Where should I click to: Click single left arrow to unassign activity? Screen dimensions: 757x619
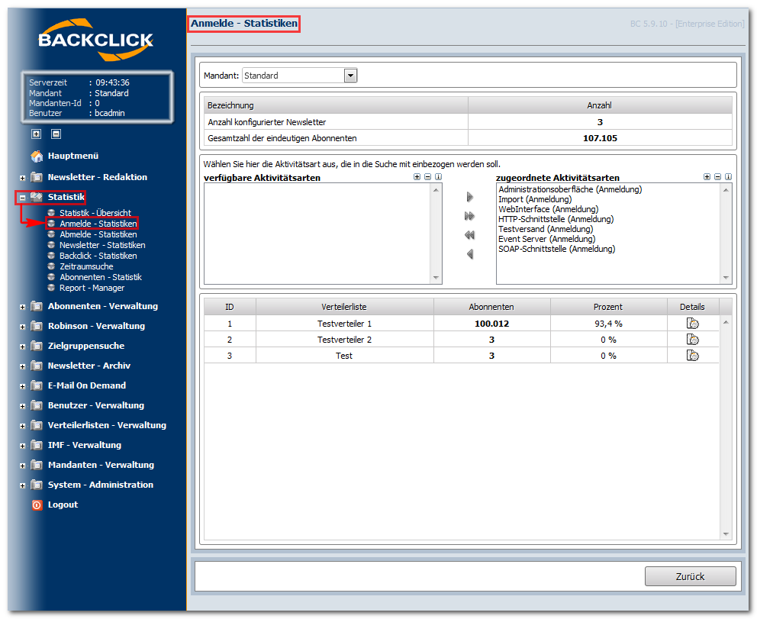[469, 254]
